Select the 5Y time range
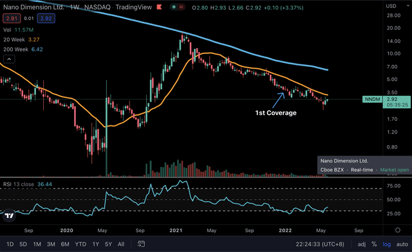Viewport: 412px width, 252px height. [x=108, y=244]
